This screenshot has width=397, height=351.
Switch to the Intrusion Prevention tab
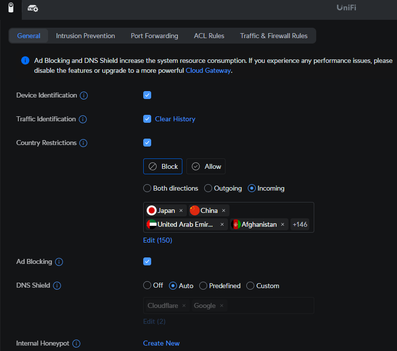pyautogui.click(x=85, y=36)
